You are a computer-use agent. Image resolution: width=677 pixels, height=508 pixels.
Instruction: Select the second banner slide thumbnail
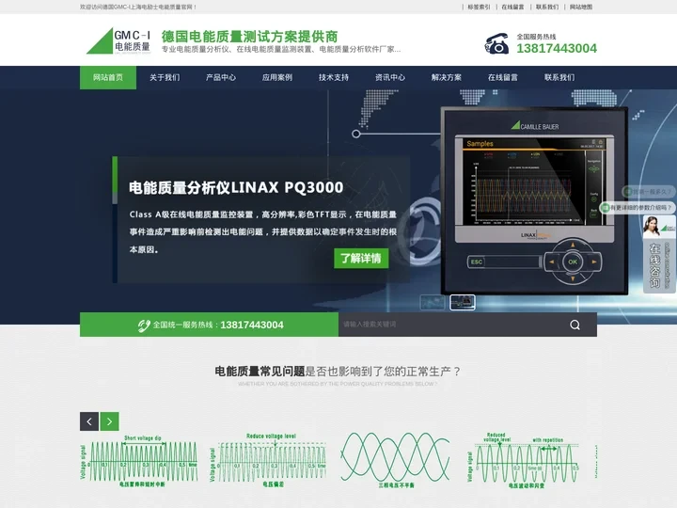point(463,302)
